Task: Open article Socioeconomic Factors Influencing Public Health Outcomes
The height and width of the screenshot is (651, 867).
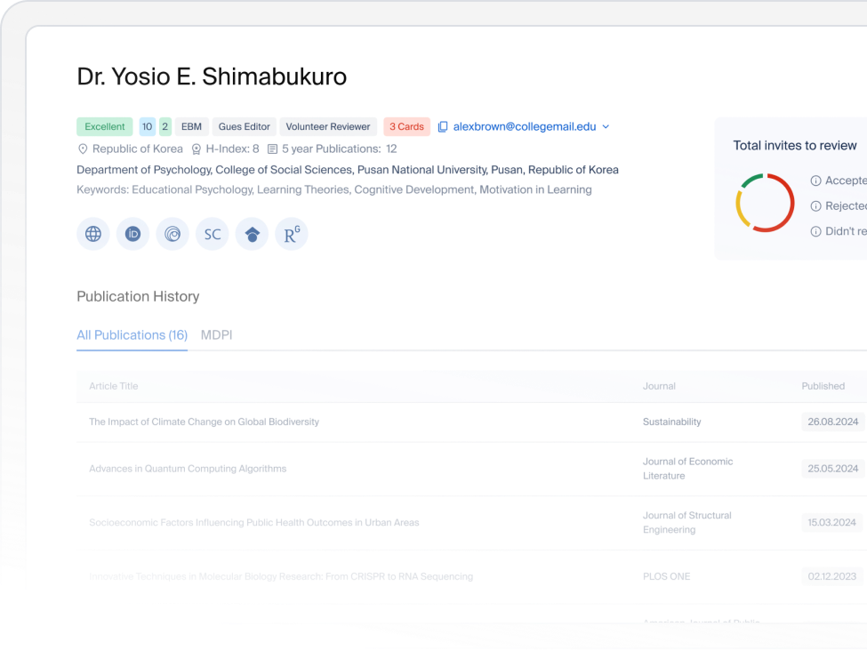Action: pos(254,523)
